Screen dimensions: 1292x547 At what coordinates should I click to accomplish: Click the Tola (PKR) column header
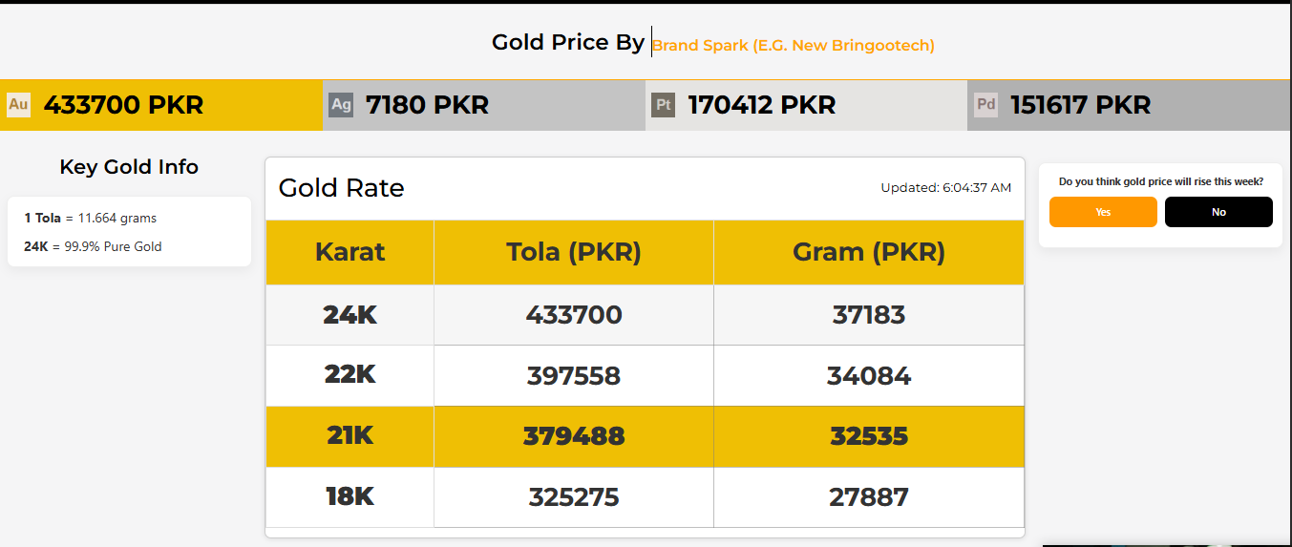click(573, 252)
